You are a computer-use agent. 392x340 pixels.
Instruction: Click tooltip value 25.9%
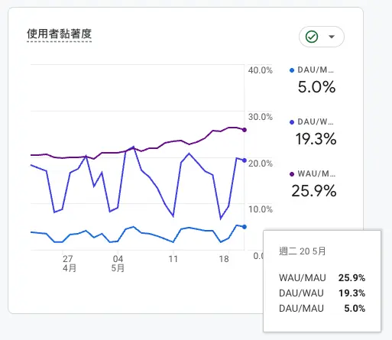(352, 277)
